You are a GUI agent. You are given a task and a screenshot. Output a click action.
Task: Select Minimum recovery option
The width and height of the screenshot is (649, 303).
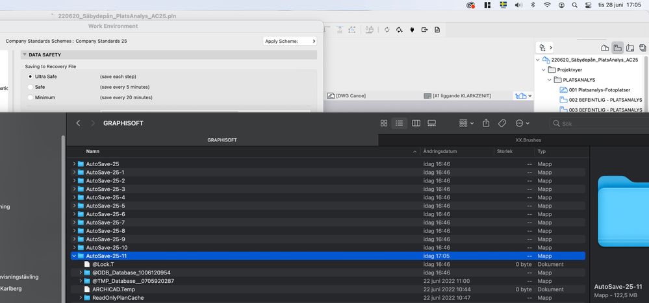[x=31, y=97]
